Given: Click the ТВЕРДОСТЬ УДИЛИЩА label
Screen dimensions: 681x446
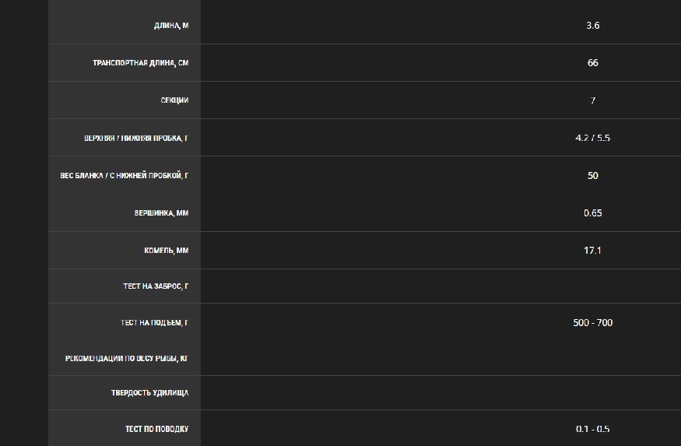Looking at the screenshot, I should pos(150,392).
